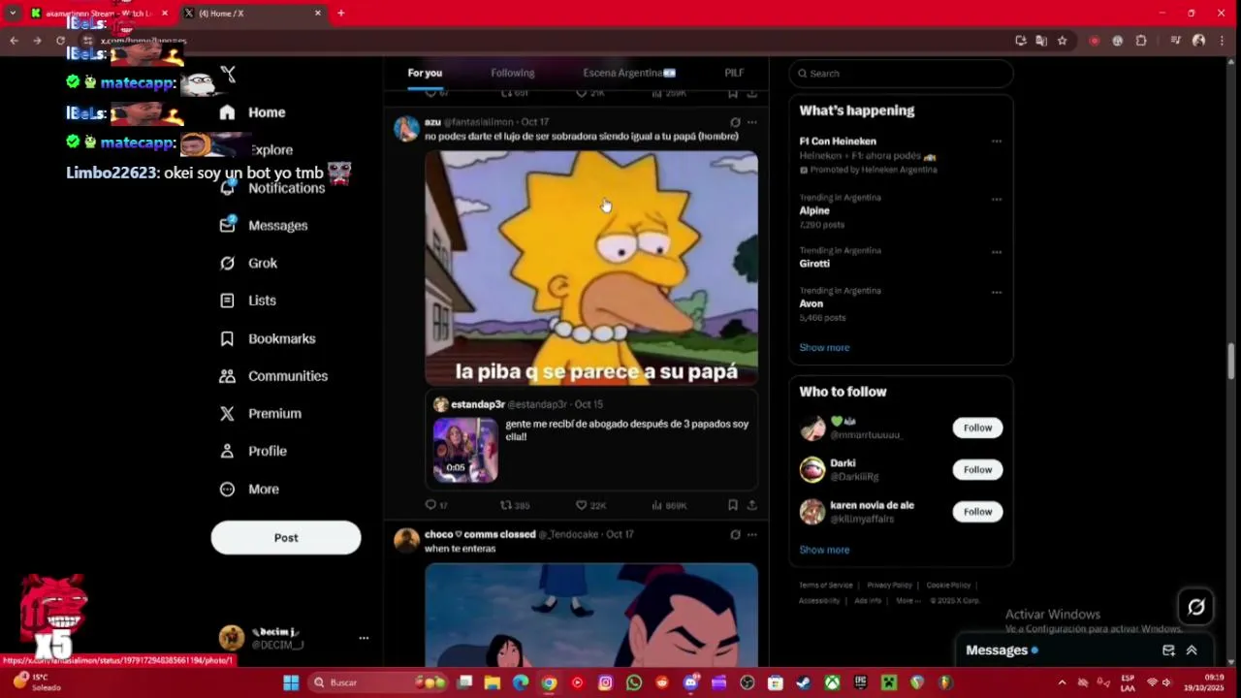This screenshot has width=1241, height=698.
Task: Click the X logo at top of sidebar
Action: [x=228, y=74]
